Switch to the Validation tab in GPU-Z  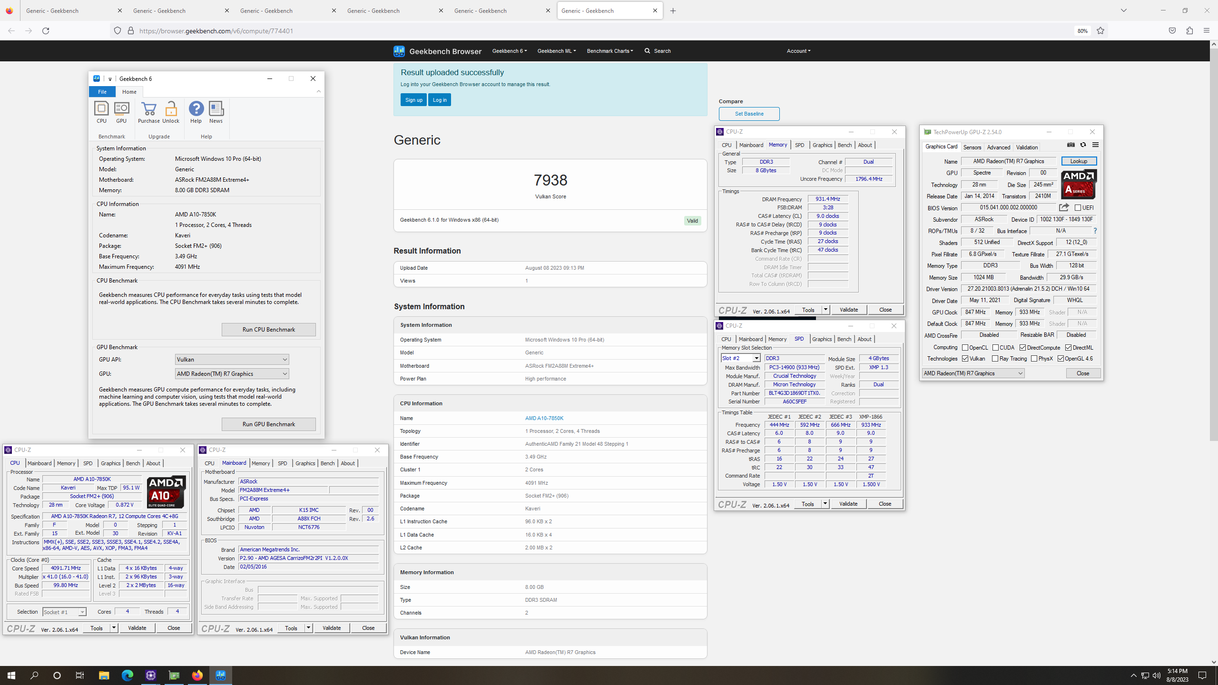pos(1027,147)
